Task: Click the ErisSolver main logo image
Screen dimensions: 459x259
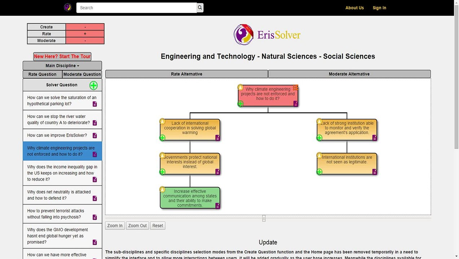Action: 267,35
